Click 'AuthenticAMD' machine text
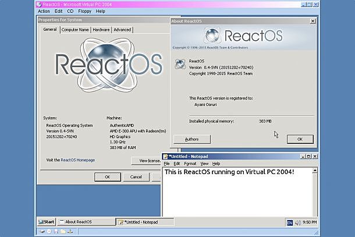 pos(122,125)
